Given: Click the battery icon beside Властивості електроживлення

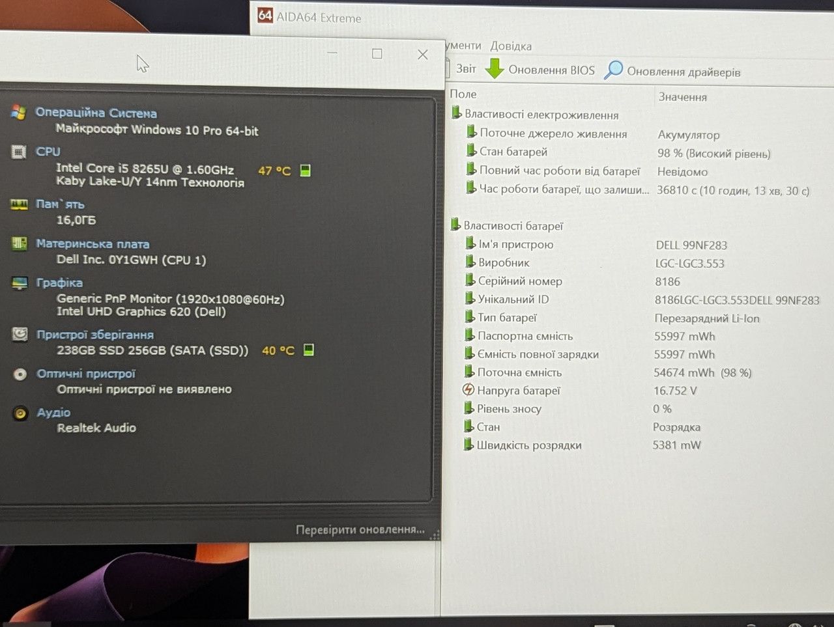Looking at the screenshot, I should click(x=457, y=113).
